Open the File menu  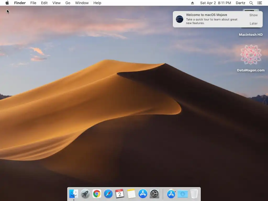(33, 3)
